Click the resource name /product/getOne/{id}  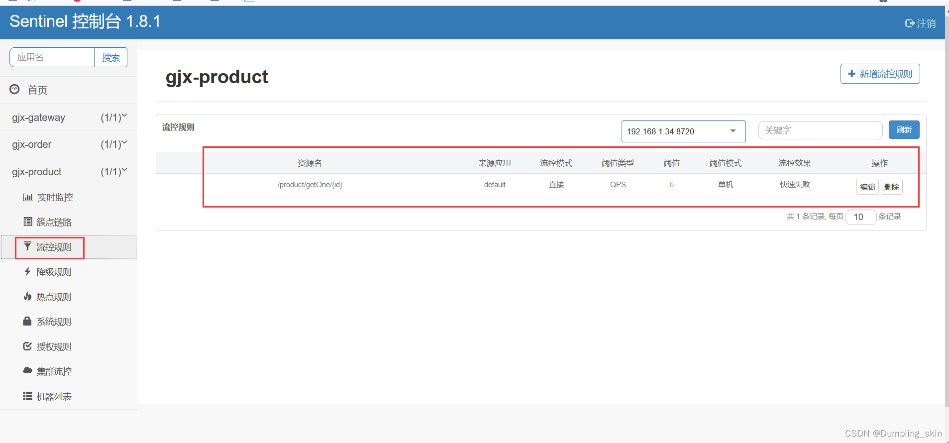pos(310,185)
